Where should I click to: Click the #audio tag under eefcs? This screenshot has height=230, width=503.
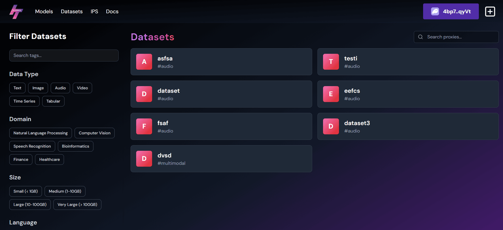352,99
